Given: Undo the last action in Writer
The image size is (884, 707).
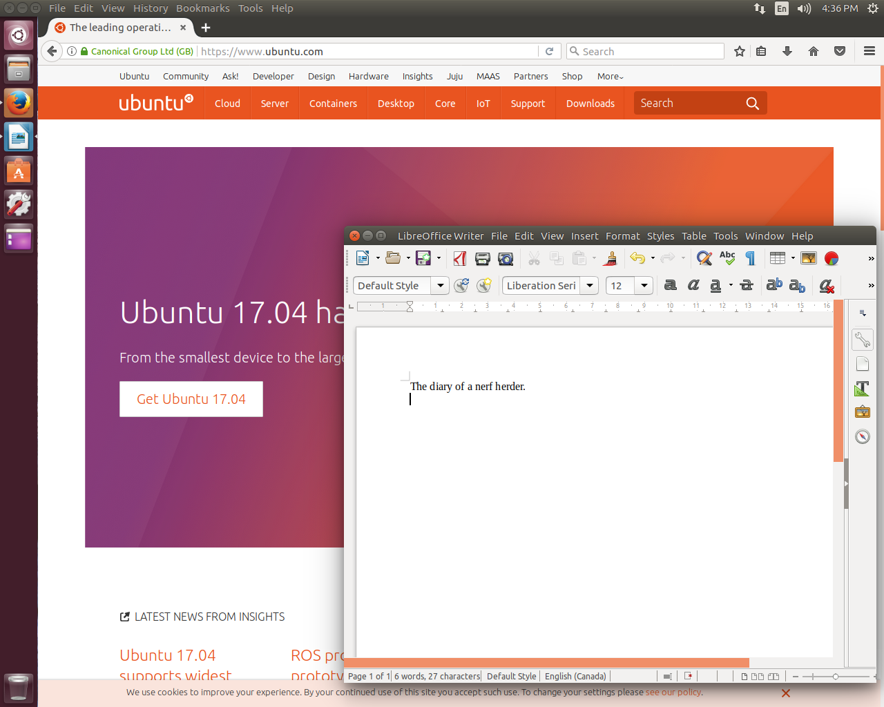Looking at the screenshot, I should tap(637, 258).
